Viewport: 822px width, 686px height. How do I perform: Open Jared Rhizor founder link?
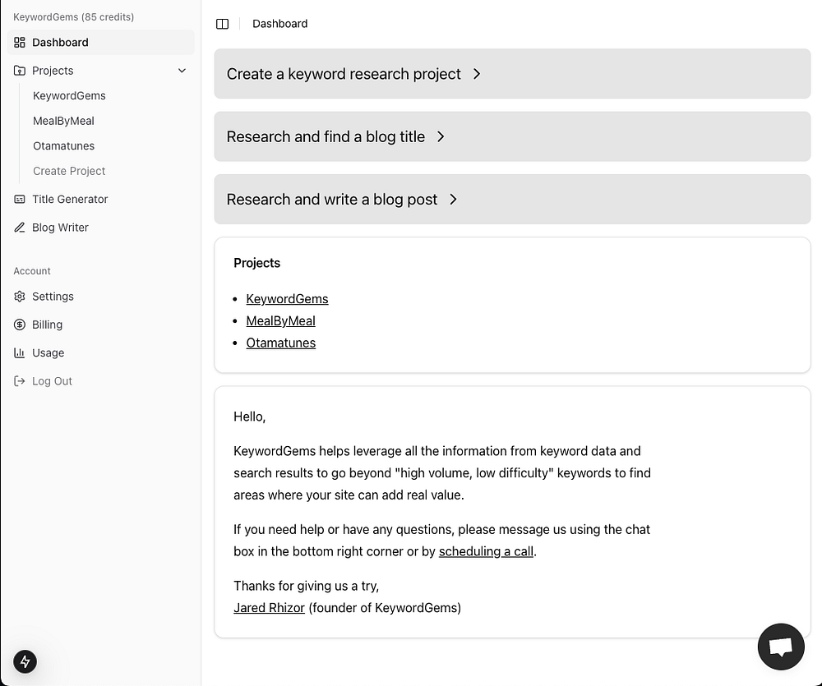pyautogui.click(x=269, y=608)
